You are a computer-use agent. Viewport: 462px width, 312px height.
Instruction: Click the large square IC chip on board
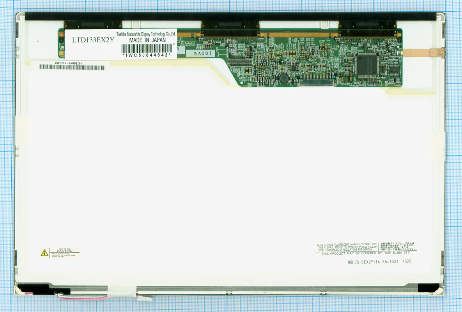tap(367, 65)
